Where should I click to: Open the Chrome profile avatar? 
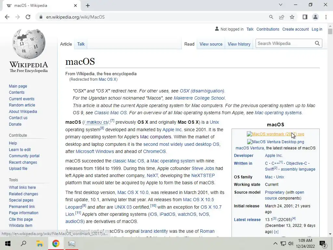coord(315,17)
